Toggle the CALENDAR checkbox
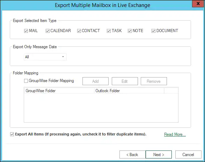Screen dimensions: 205x162 tap(47, 31)
